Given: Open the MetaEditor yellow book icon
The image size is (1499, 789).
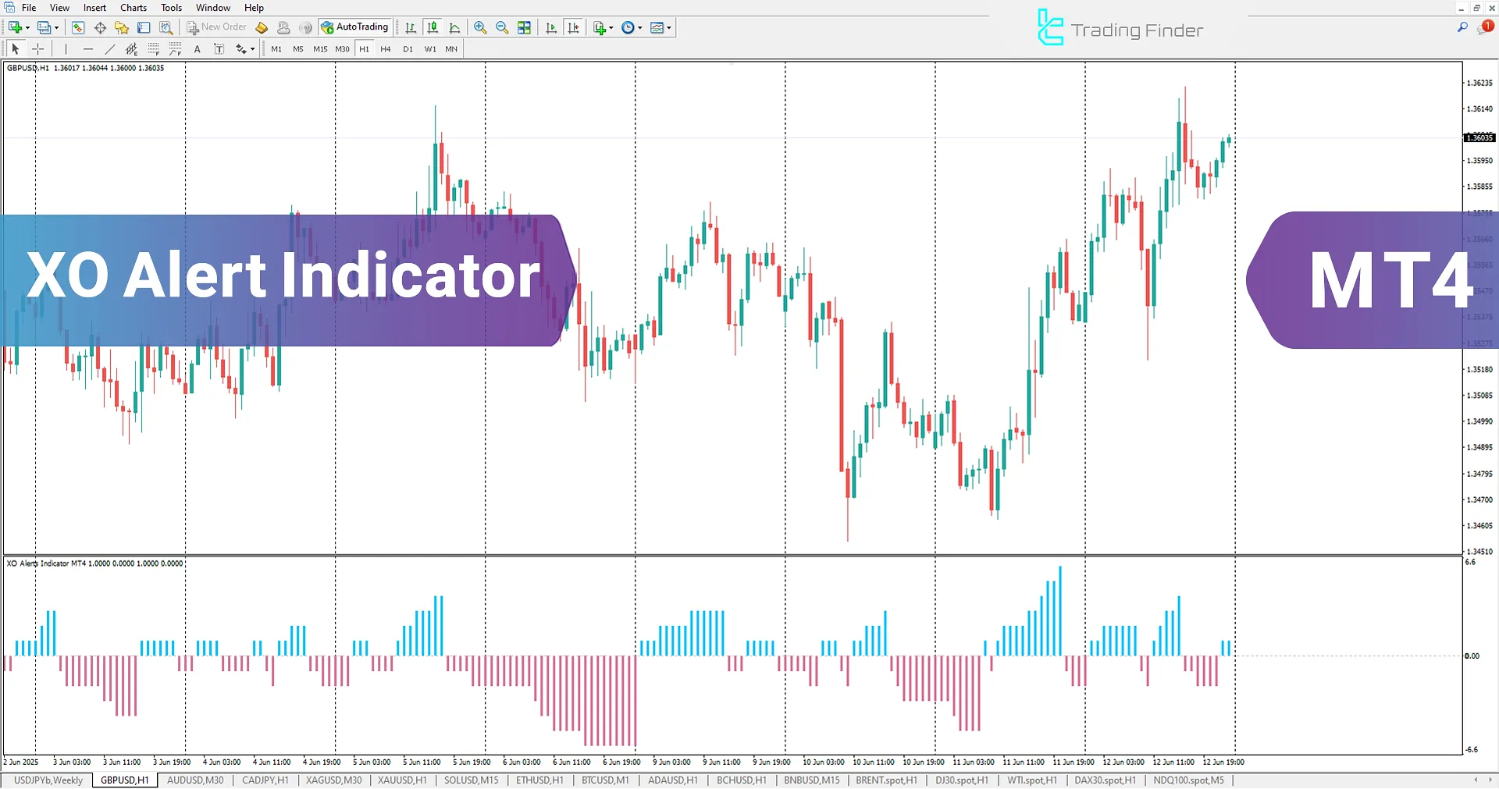Looking at the screenshot, I should [262, 27].
